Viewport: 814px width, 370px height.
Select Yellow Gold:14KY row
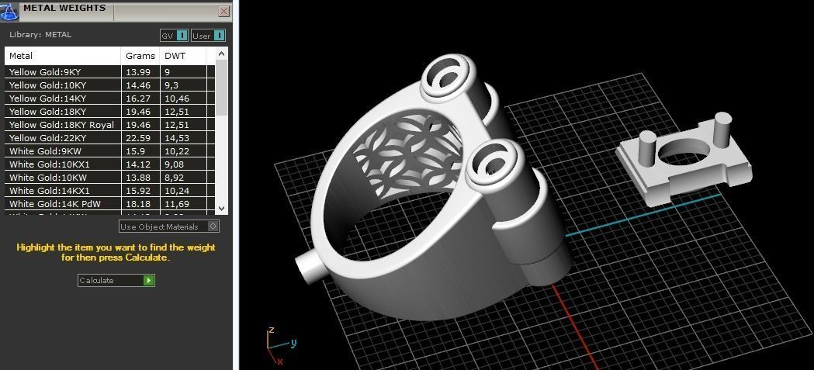(109, 98)
